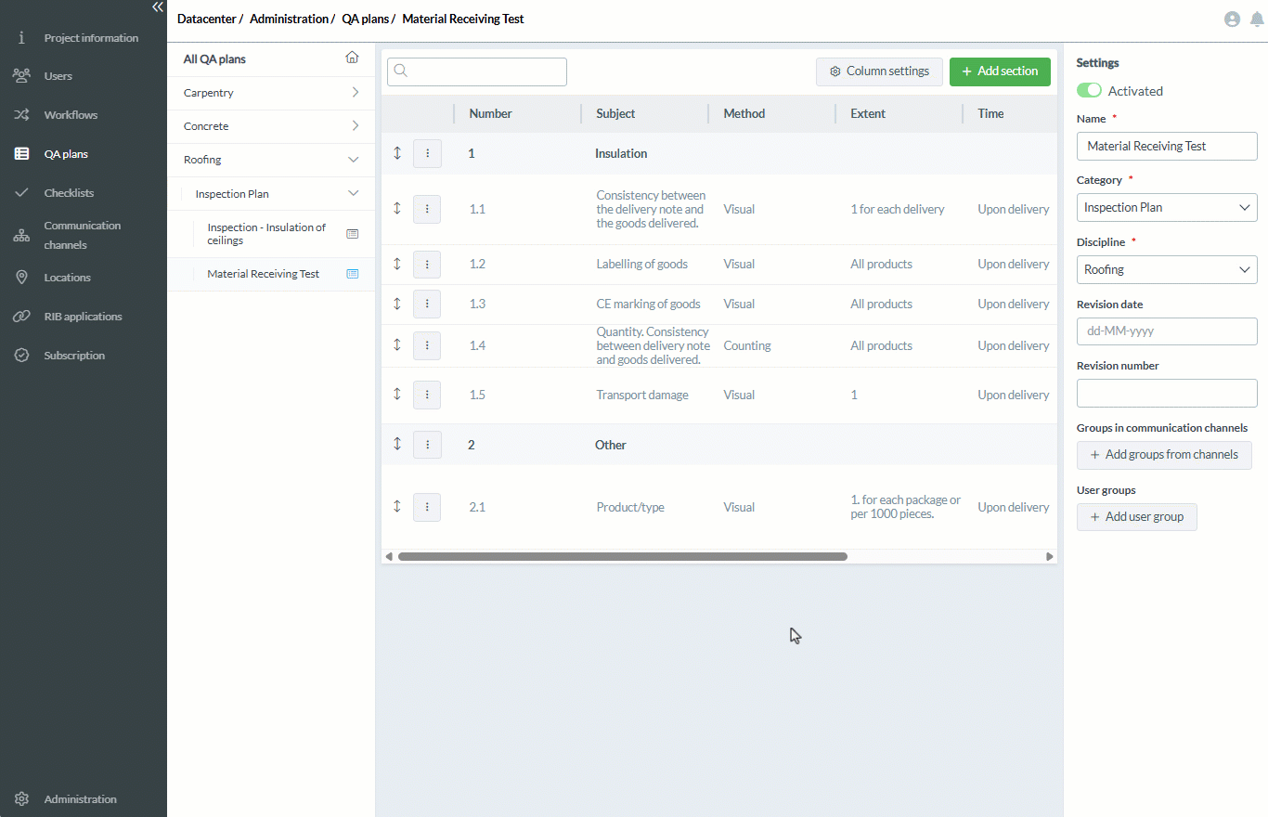Click the search magnifier icon in the table toolbar
The width and height of the screenshot is (1268, 817).
[x=401, y=71]
